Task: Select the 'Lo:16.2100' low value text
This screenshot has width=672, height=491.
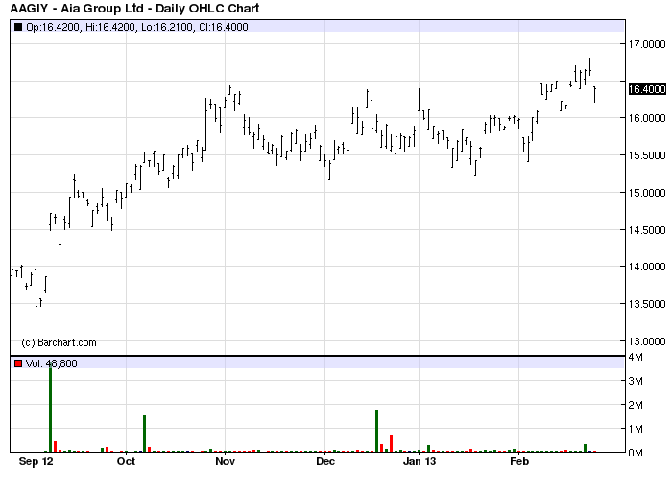Action: [x=167, y=27]
